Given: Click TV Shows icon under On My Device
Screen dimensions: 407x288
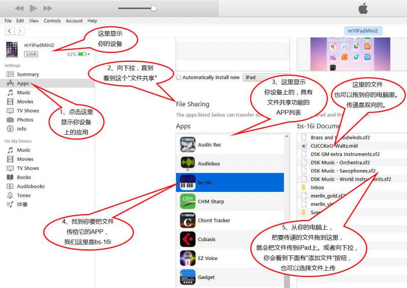Looking at the screenshot, I should [10, 168].
